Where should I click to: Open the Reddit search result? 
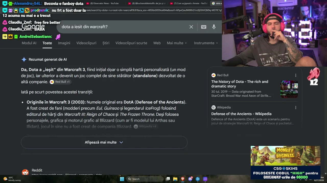click(x=37, y=170)
